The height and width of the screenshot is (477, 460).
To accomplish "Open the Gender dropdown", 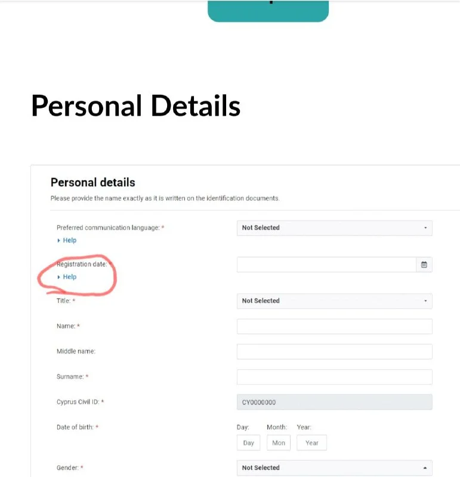I will (x=334, y=468).
